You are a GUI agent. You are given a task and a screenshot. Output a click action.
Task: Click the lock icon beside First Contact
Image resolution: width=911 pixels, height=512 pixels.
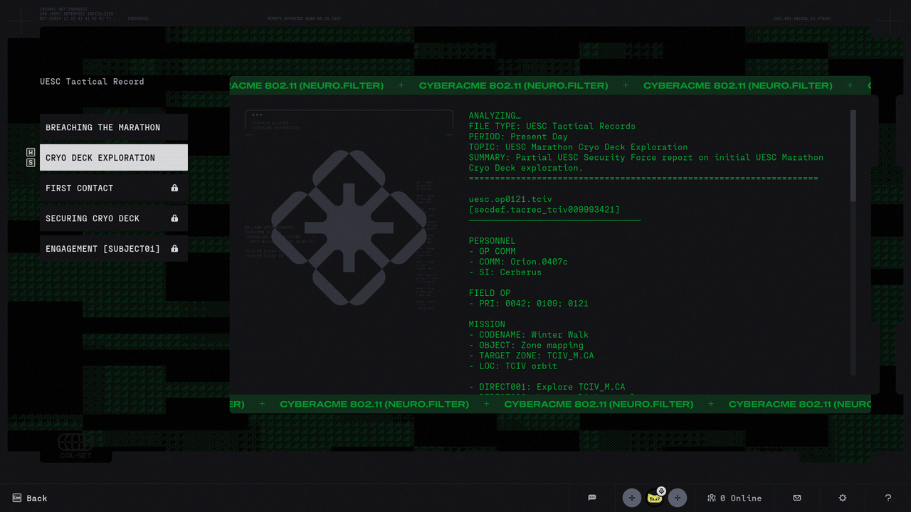pyautogui.click(x=174, y=188)
